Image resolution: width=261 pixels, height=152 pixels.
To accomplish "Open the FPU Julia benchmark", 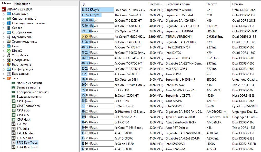I will 23,129.
